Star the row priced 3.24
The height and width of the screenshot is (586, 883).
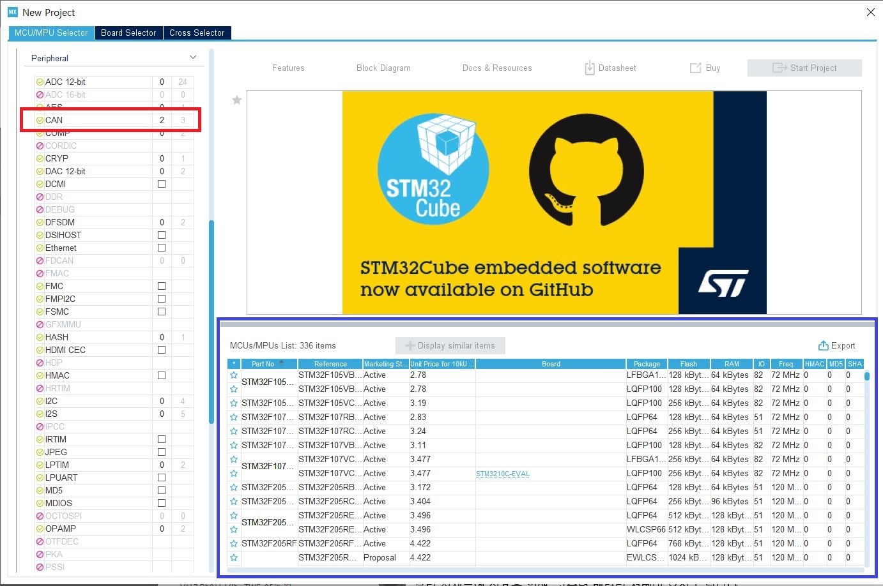coord(234,432)
